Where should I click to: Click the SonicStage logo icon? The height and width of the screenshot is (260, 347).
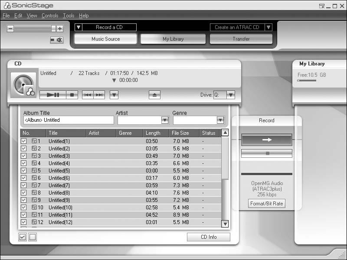[7, 5]
